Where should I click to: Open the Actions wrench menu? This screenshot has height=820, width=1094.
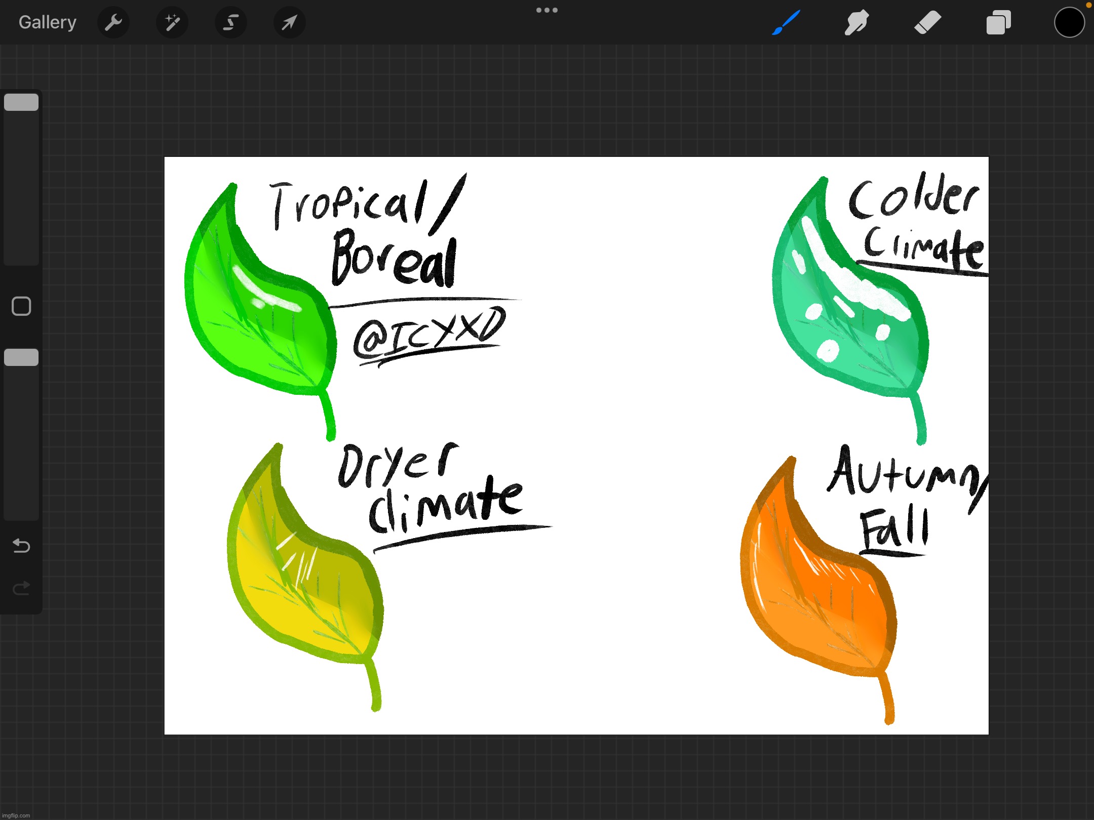(113, 22)
